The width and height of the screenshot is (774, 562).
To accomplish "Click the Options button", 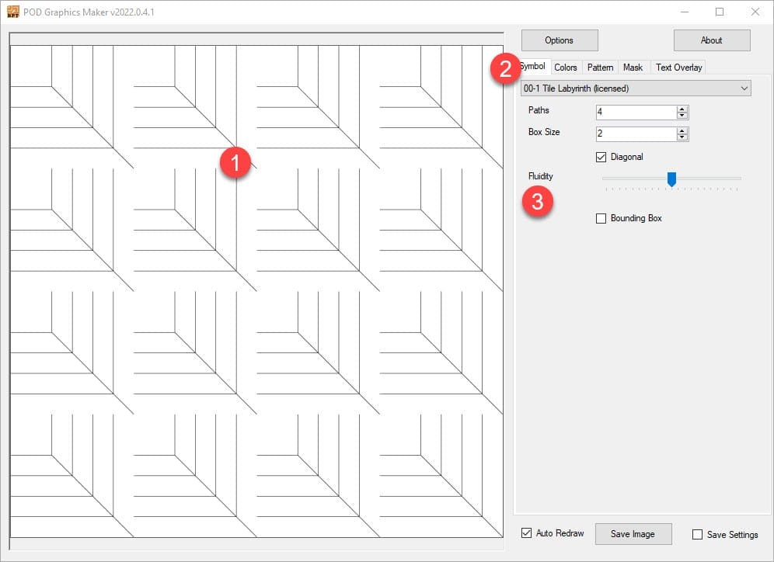I will [559, 40].
